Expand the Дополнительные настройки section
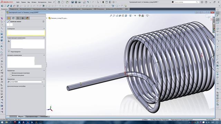Image resolution: width=221 pixels, height=124 pixels. (x=44, y=86)
